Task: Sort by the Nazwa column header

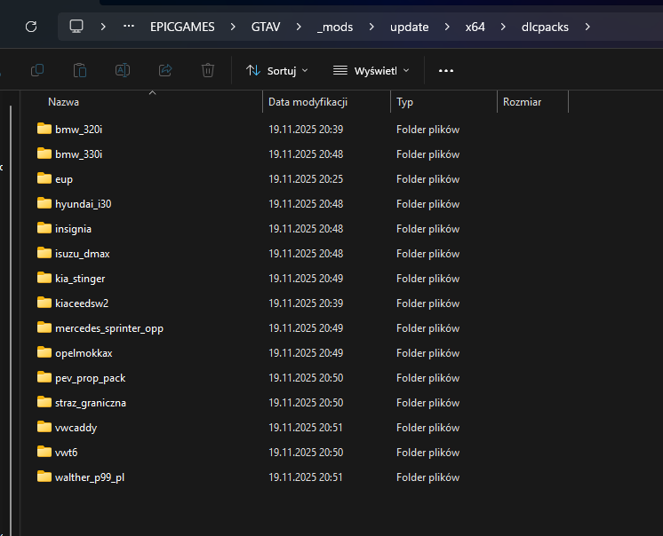Action: click(x=64, y=102)
